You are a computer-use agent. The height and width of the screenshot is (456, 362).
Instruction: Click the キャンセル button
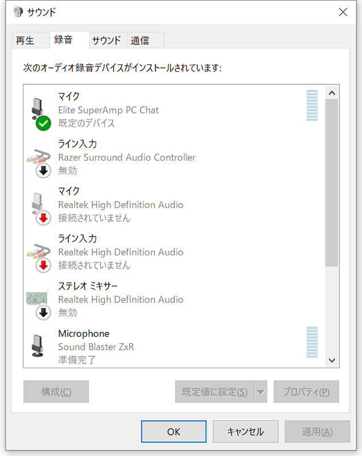[245, 432]
